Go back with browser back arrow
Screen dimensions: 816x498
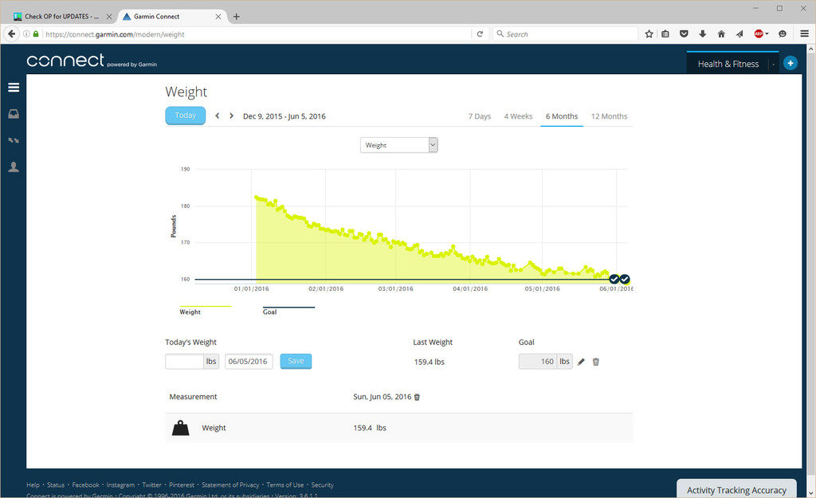click(x=11, y=33)
